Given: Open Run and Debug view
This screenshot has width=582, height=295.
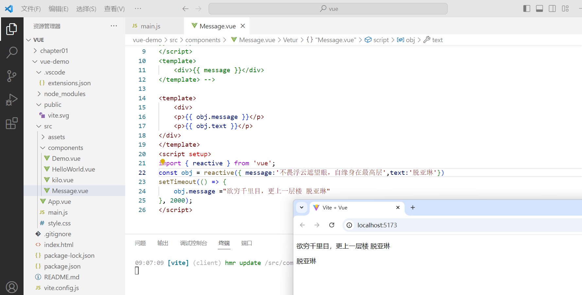Looking at the screenshot, I should pyautogui.click(x=12, y=100).
